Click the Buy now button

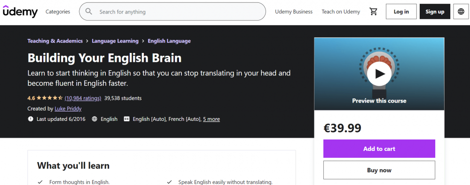pos(379,170)
